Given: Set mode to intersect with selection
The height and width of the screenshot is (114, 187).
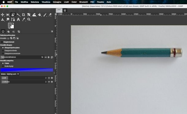Looking at the screenshot, I should [x=17, y=38].
